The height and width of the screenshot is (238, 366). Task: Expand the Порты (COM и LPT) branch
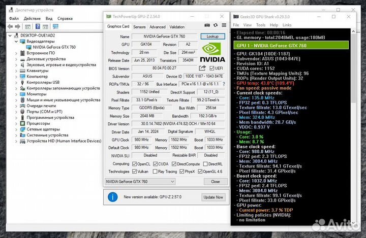coord(16,112)
